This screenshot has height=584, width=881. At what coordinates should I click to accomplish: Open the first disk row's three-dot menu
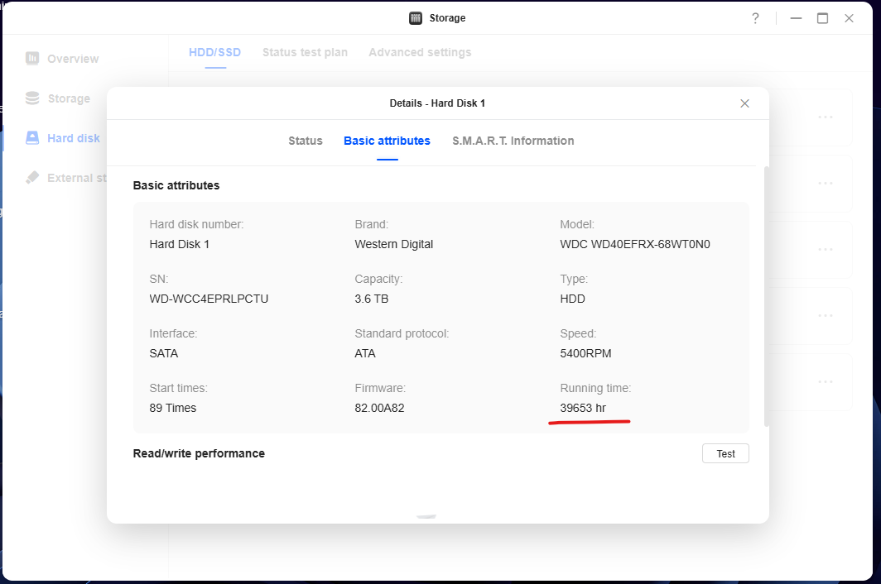(x=826, y=117)
